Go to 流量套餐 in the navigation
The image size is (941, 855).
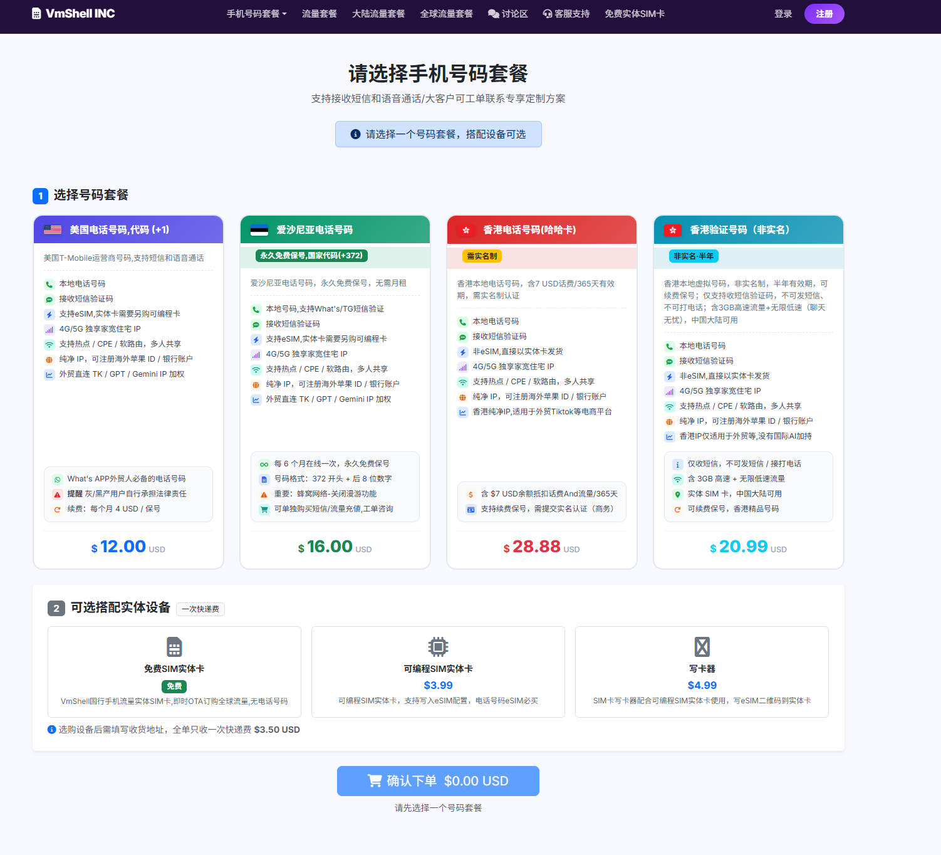coord(319,14)
